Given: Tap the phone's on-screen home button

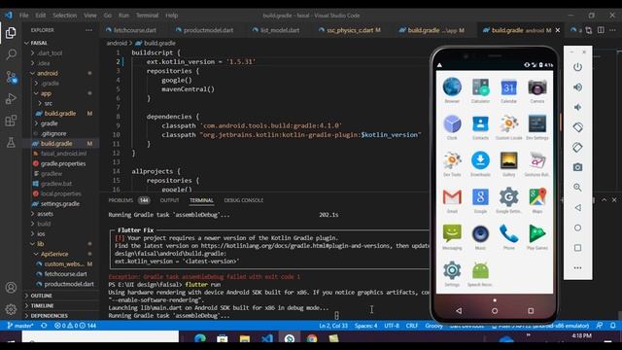Looking at the screenshot, I should pos(495,311).
